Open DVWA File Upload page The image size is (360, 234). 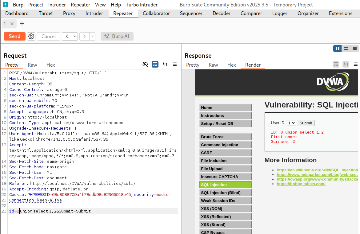coord(226,169)
